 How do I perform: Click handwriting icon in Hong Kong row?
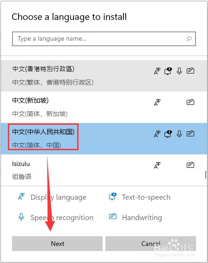190,71
